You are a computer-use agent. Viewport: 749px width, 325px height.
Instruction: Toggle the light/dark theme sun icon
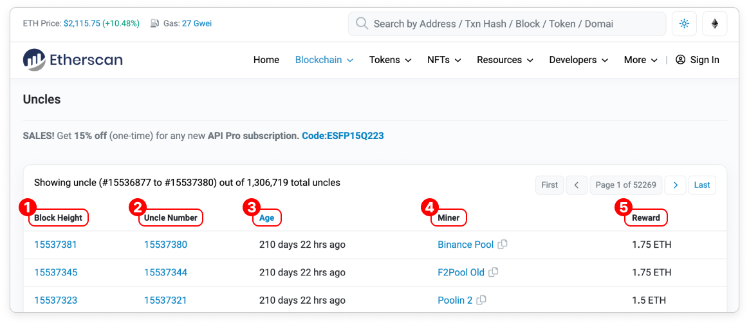pyautogui.click(x=684, y=24)
